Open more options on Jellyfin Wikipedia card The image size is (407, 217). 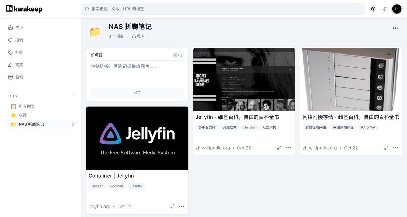click(288, 148)
